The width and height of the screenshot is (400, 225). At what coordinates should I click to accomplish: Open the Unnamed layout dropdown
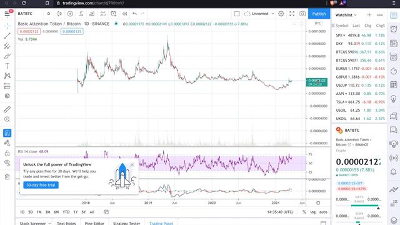259,14
